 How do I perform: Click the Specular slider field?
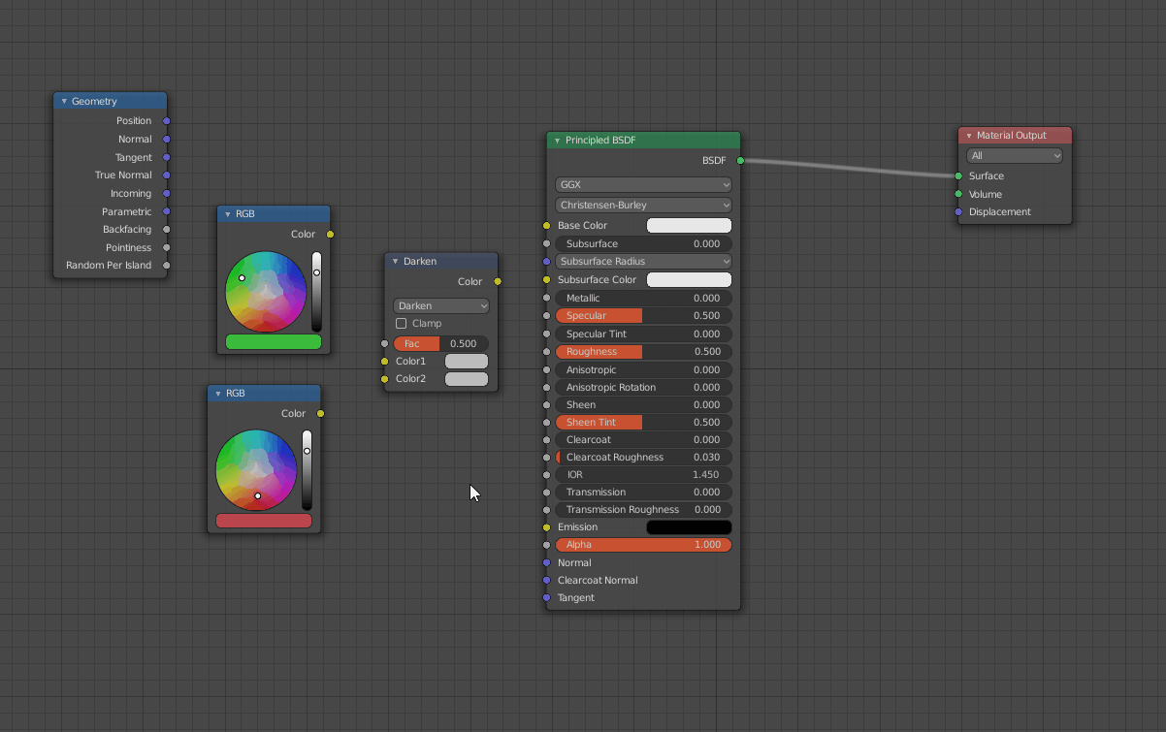click(644, 315)
